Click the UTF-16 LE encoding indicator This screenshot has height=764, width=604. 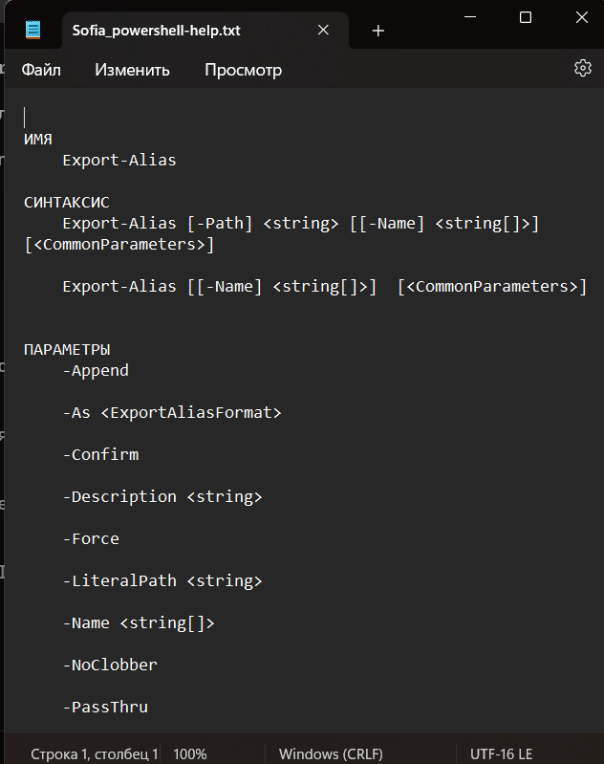(x=501, y=753)
